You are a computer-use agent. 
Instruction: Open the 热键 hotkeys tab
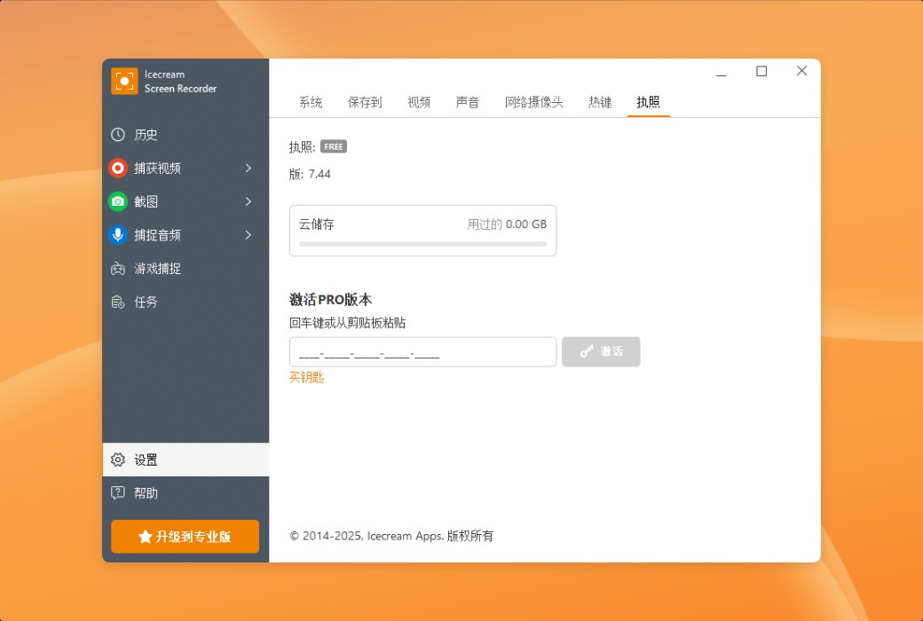[600, 102]
